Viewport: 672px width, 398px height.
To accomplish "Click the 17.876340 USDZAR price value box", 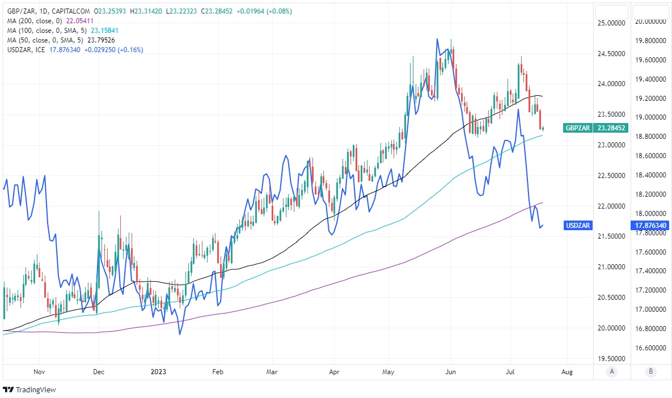I will click(650, 226).
